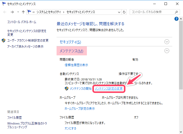Click the shield icon beside メンテナンスの開始
This screenshot has width=183, height=134.
(67, 89)
